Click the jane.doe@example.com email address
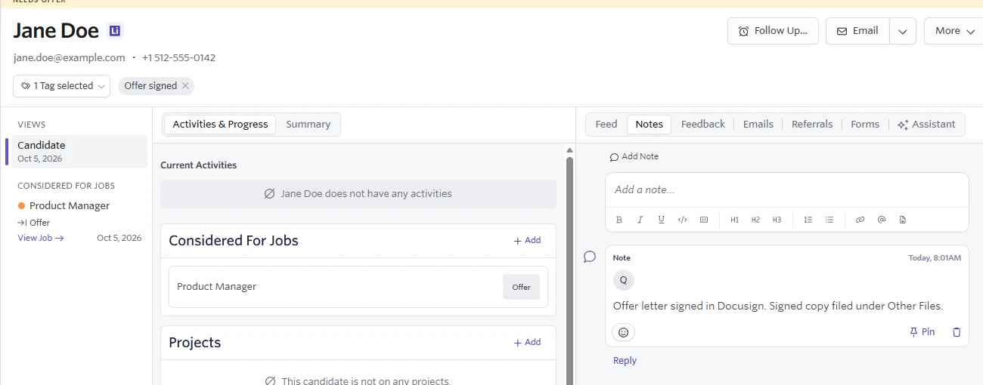 (x=70, y=57)
